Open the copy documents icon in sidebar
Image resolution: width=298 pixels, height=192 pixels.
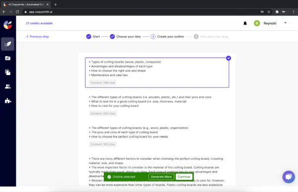coord(8,72)
